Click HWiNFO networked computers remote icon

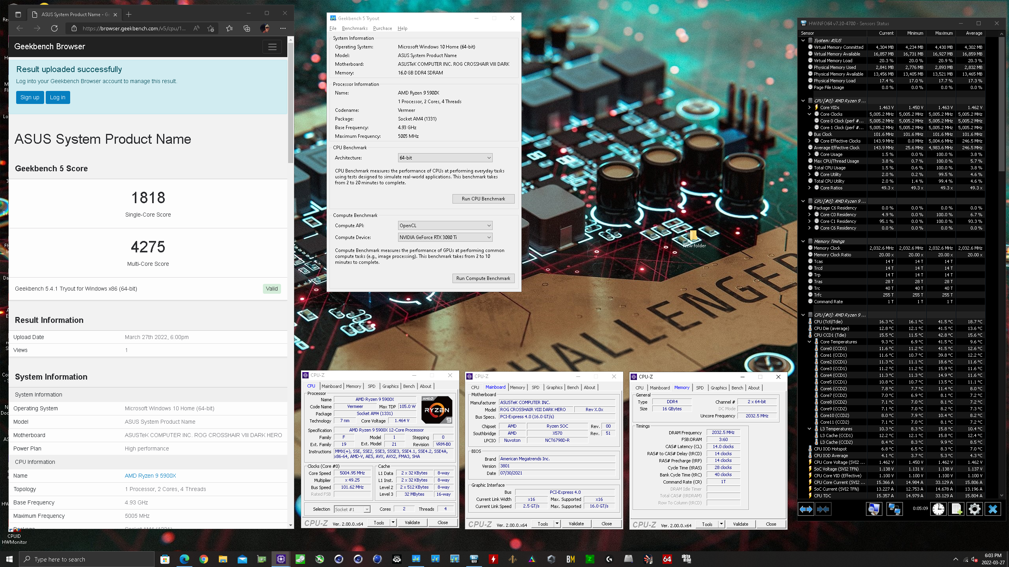894,509
